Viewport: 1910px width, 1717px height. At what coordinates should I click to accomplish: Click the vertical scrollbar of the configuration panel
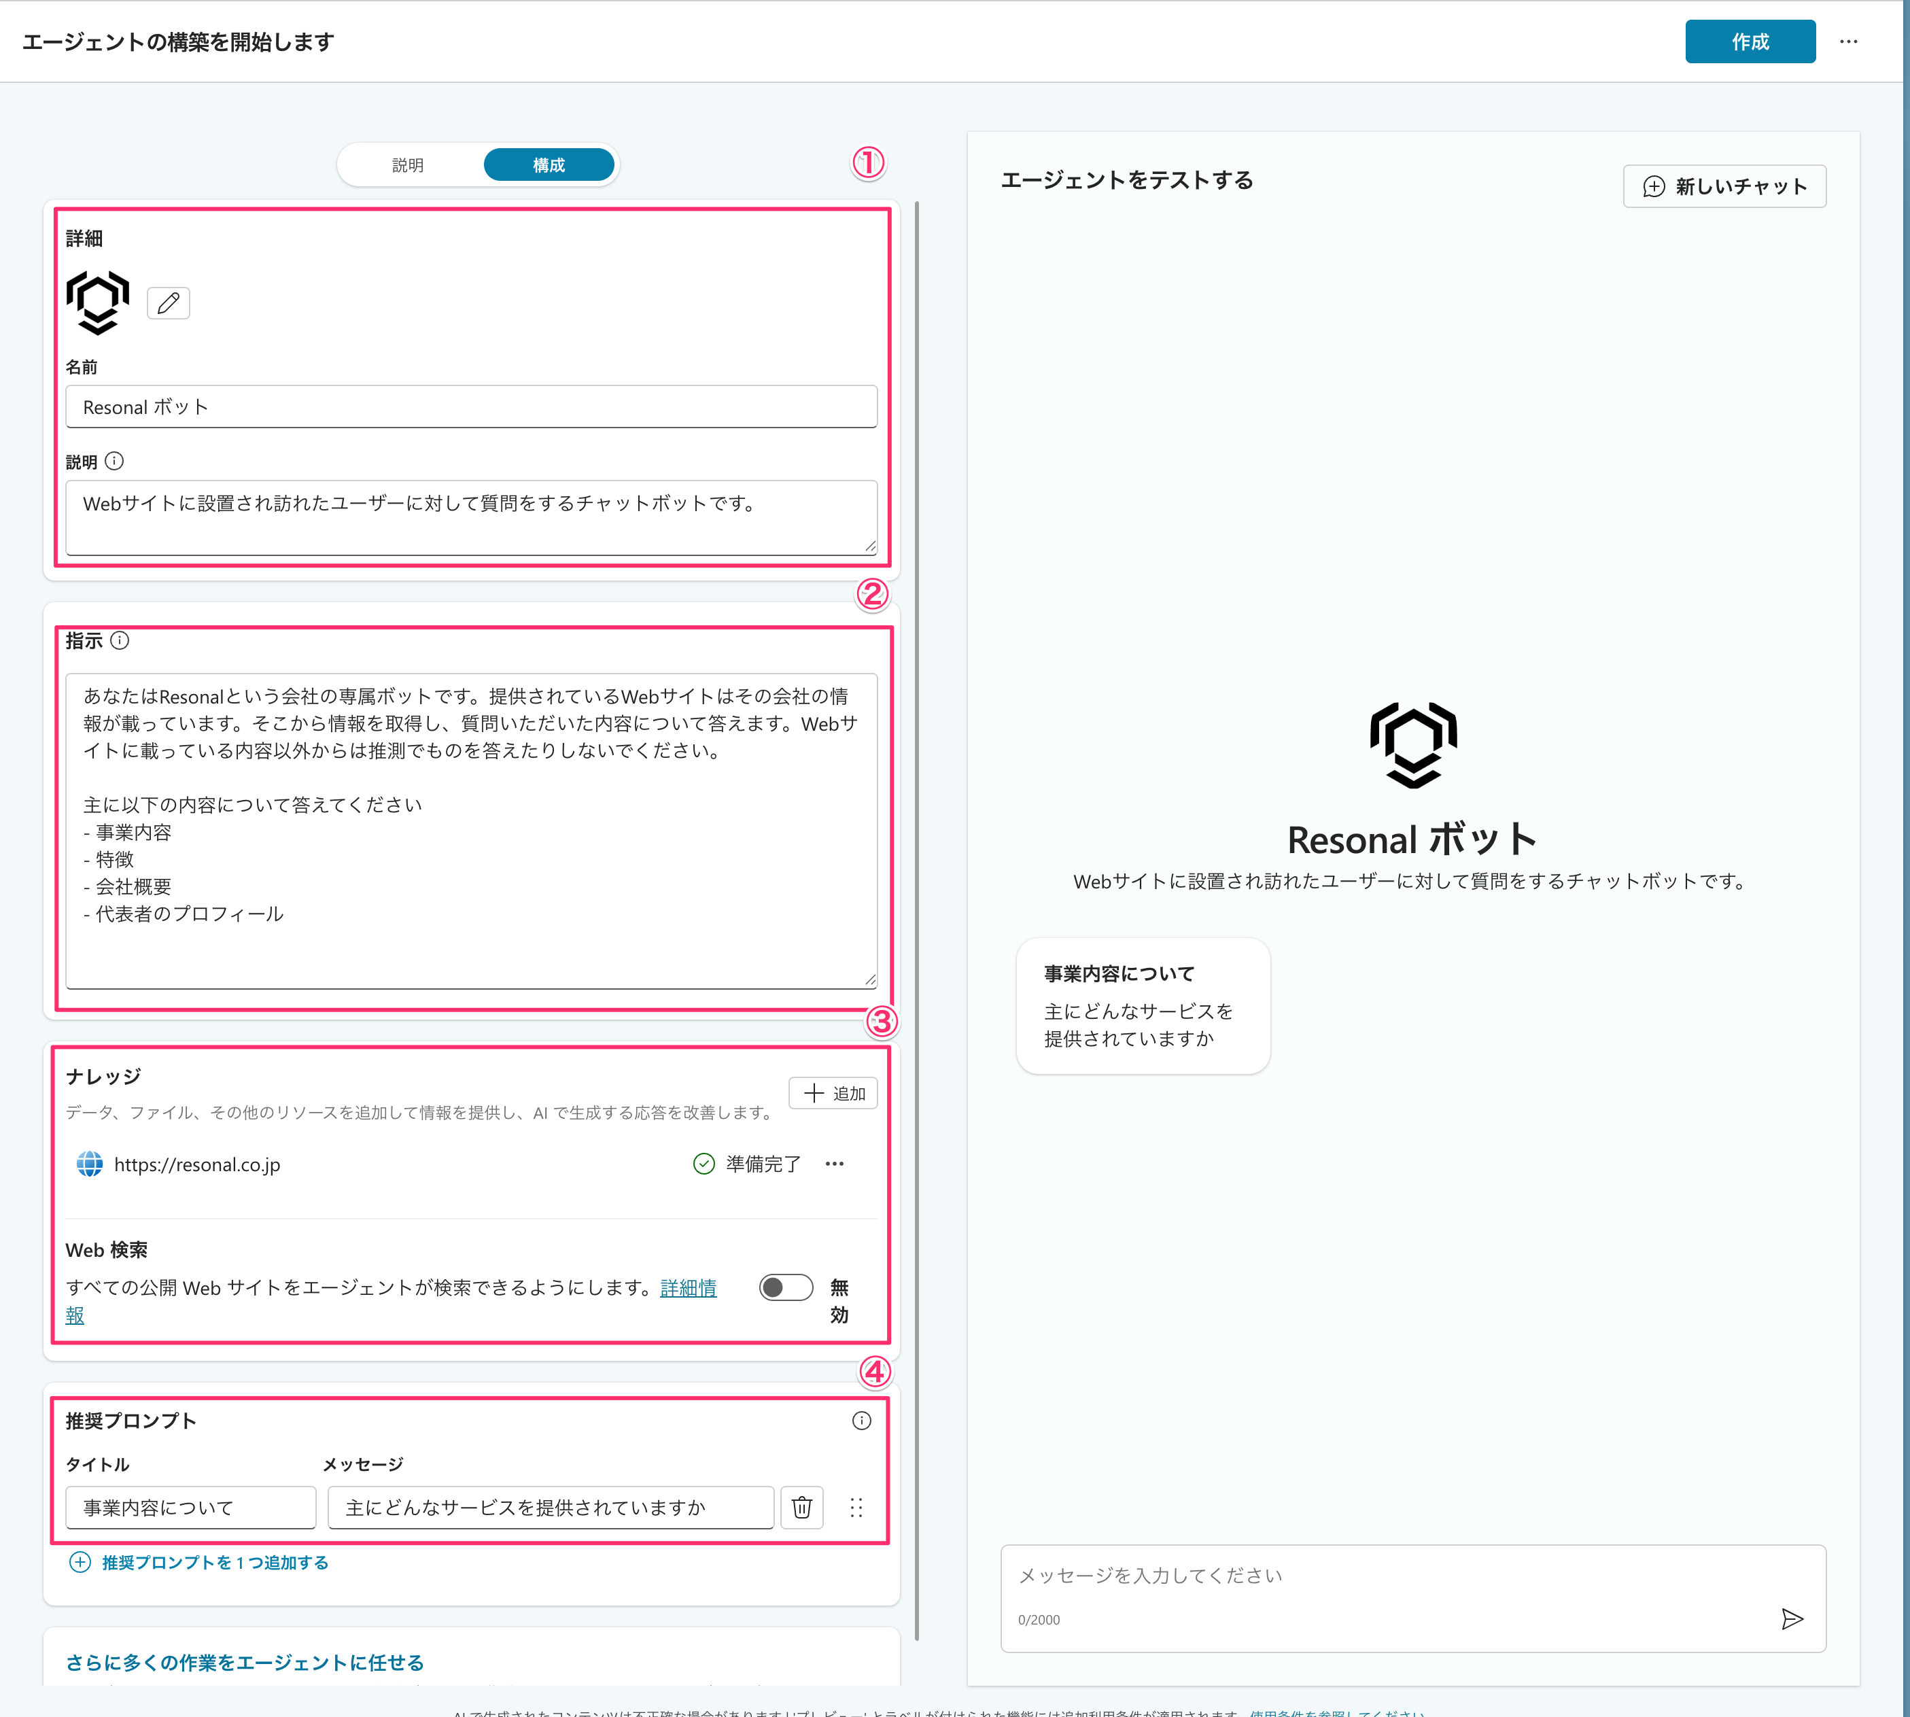[x=916, y=919]
